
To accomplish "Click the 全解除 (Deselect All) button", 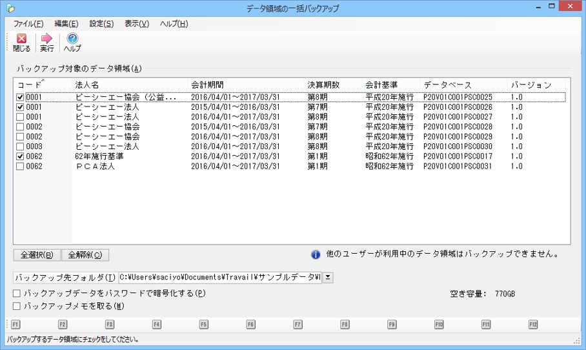I will [x=85, y=255].
